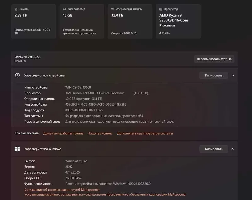Click Переименовать этот ПК button
This screenshot has height=200, width=252.
[x=214, y=59]
